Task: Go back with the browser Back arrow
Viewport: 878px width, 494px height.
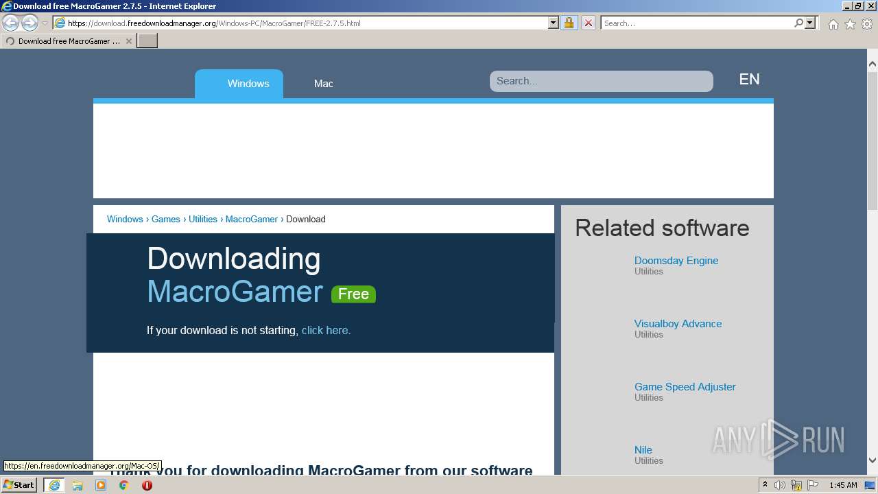Action: coord(11,23)
